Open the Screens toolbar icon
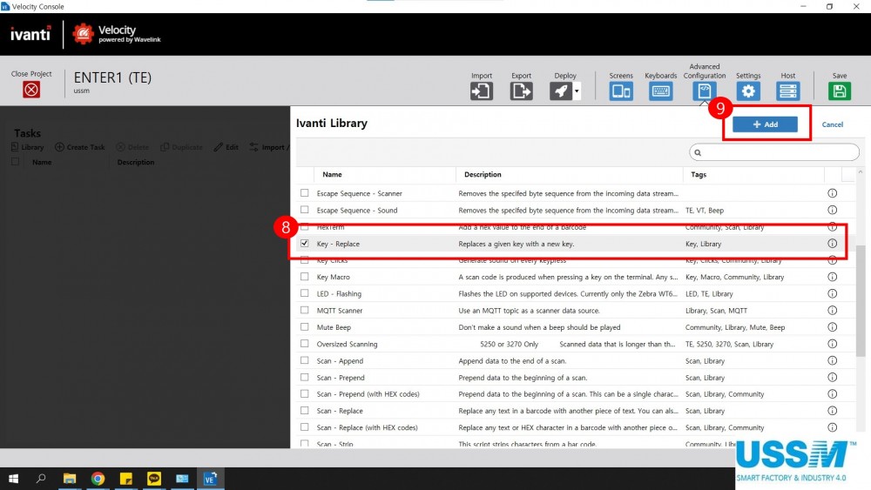 click(620, 91)
